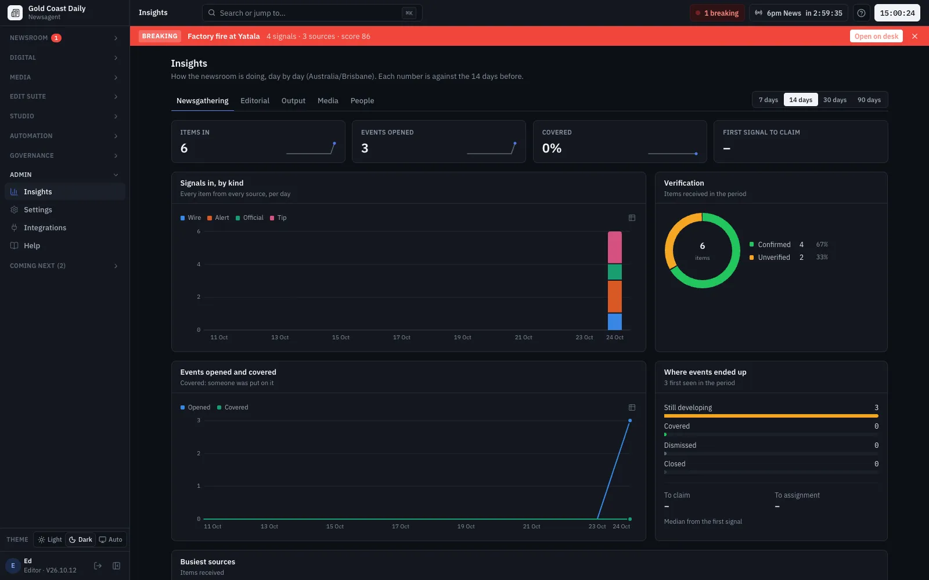The width and height of the screenshot is (929, 580).
Task: Toggle the Wire legend swatch
Action: tap(182, 218)
